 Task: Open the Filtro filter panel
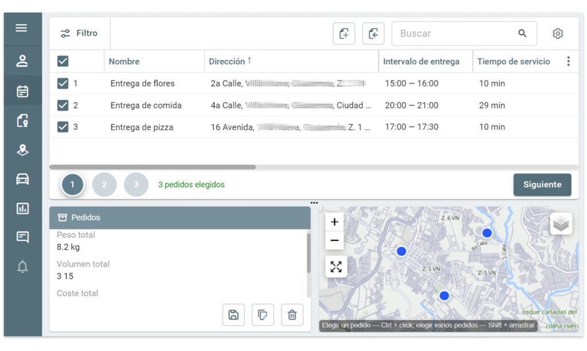pos(79,34)
